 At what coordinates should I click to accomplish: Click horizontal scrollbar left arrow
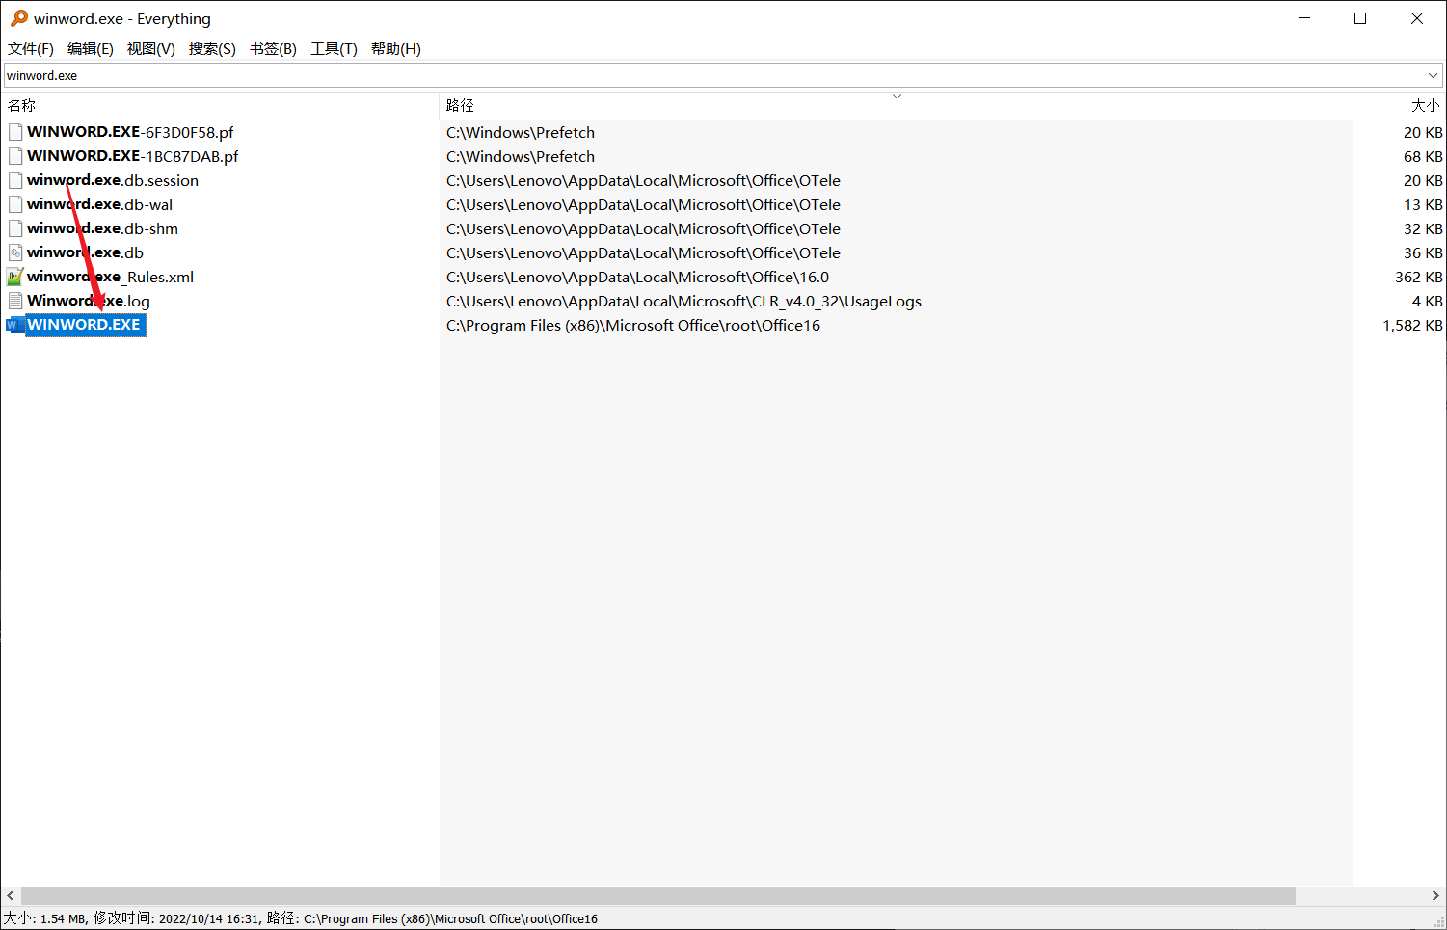click(x=11, y=895)
